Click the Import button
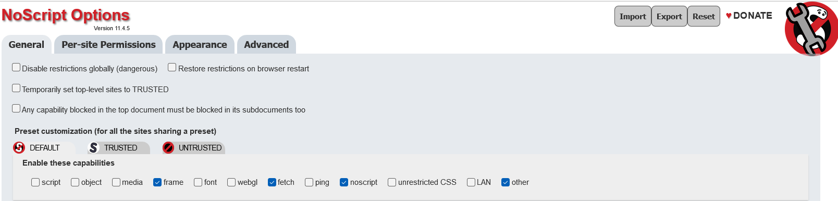The width and height of the screenshot is (838, 201). tap(633, 16)
